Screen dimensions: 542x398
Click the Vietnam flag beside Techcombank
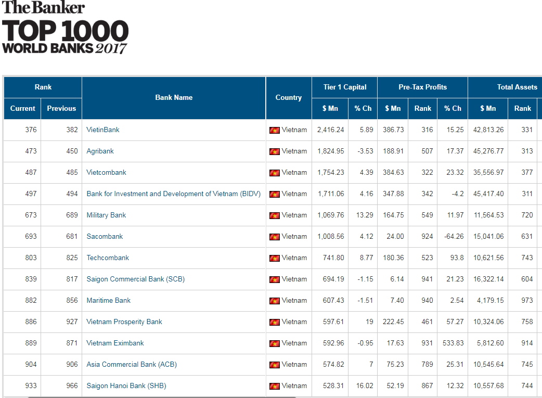pos(275,258)
